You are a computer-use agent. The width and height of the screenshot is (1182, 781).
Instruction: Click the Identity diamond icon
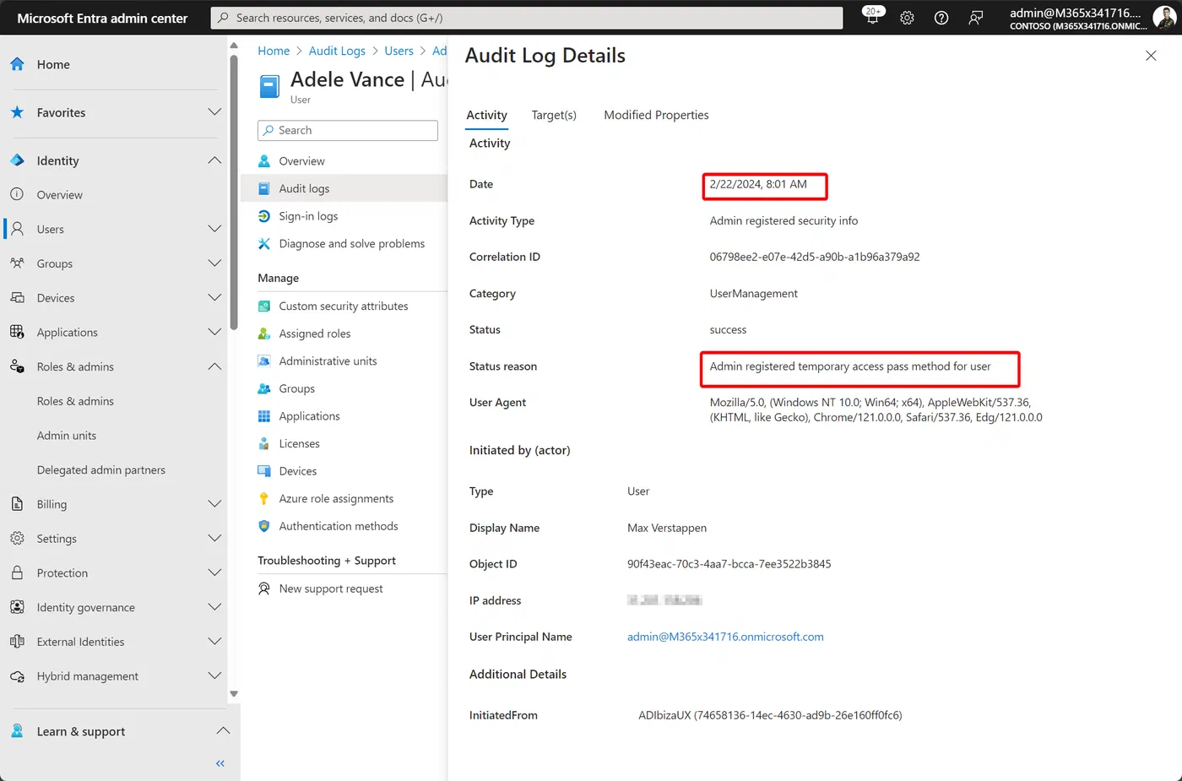[17, 160]
